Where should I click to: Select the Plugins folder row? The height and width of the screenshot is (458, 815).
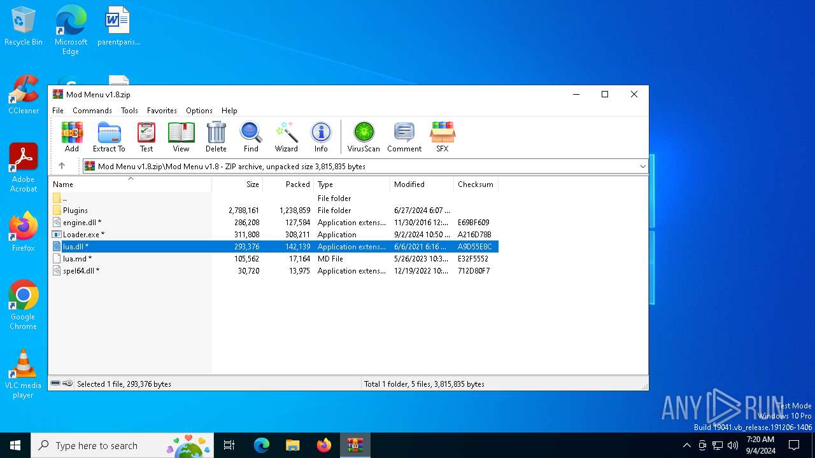coord(274,211)
